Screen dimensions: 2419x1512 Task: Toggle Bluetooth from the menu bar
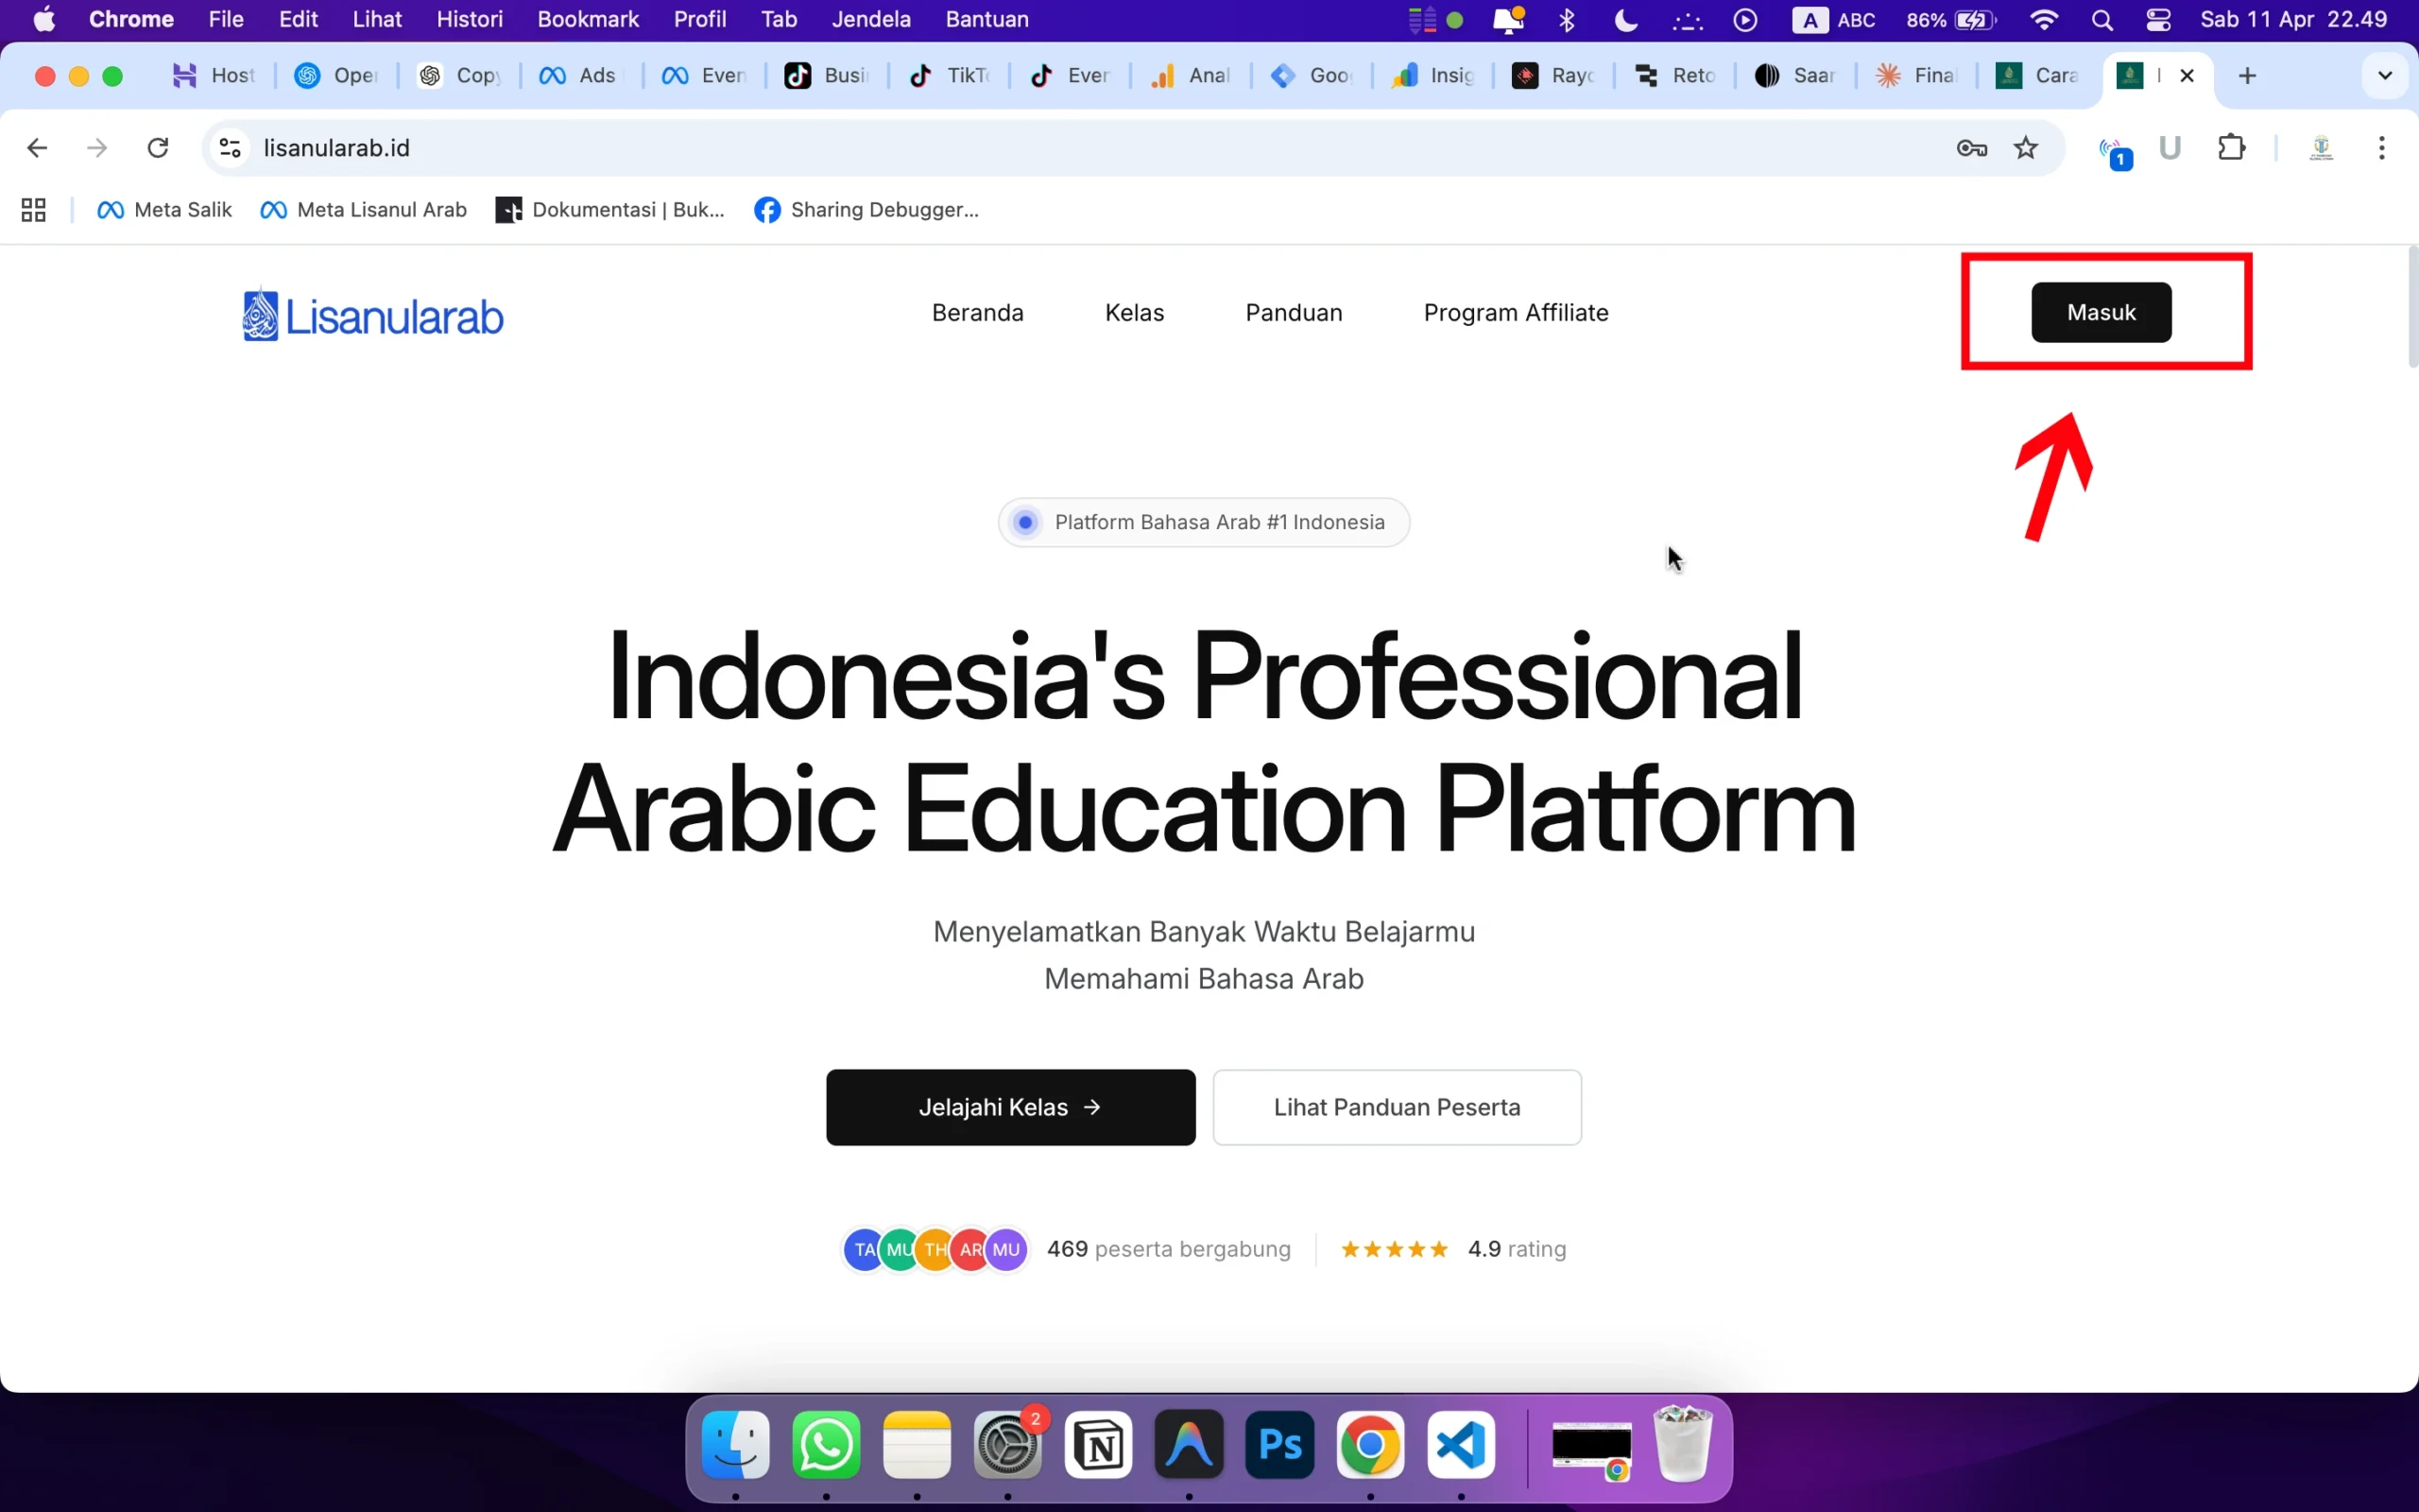1568,19
